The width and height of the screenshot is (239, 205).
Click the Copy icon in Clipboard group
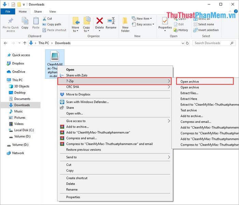pyautogui.click(x=25, y=21)
